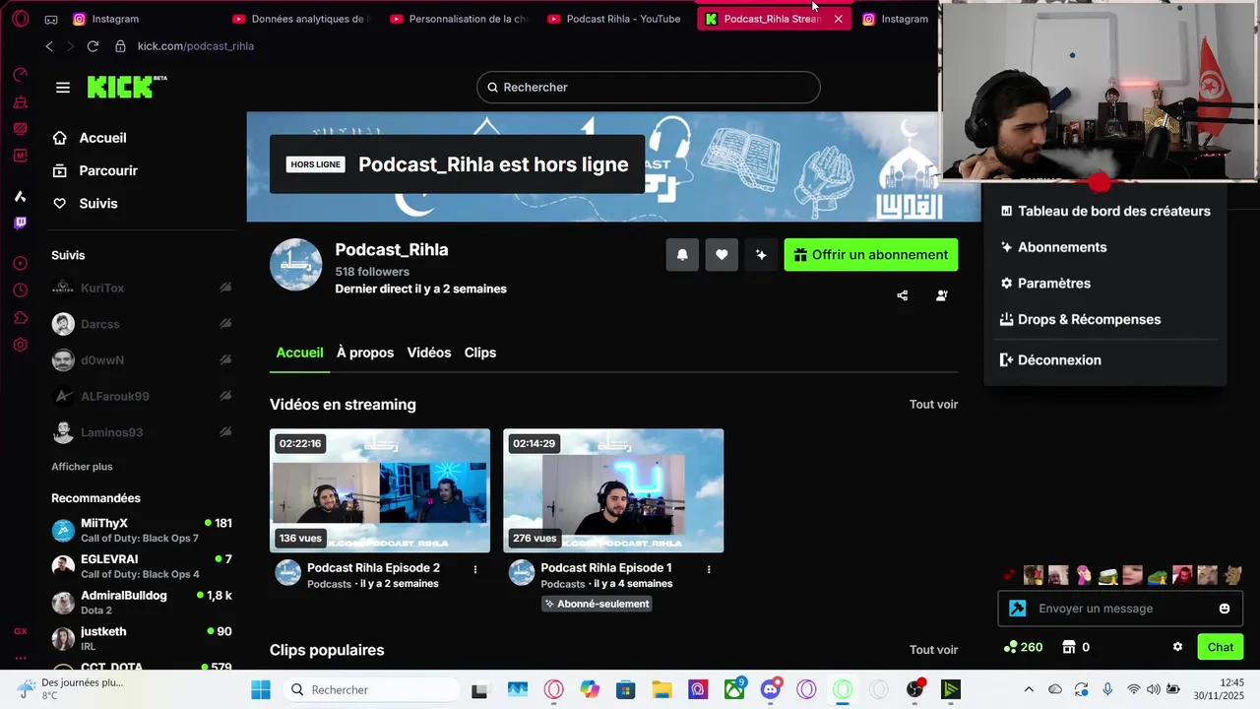Click the Podcast_Rihla channel avatar
Viewport: 1260px width, 709px height.
click(x=296, y=265)
